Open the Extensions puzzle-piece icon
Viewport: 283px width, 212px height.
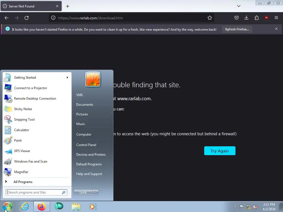point(256,18)
